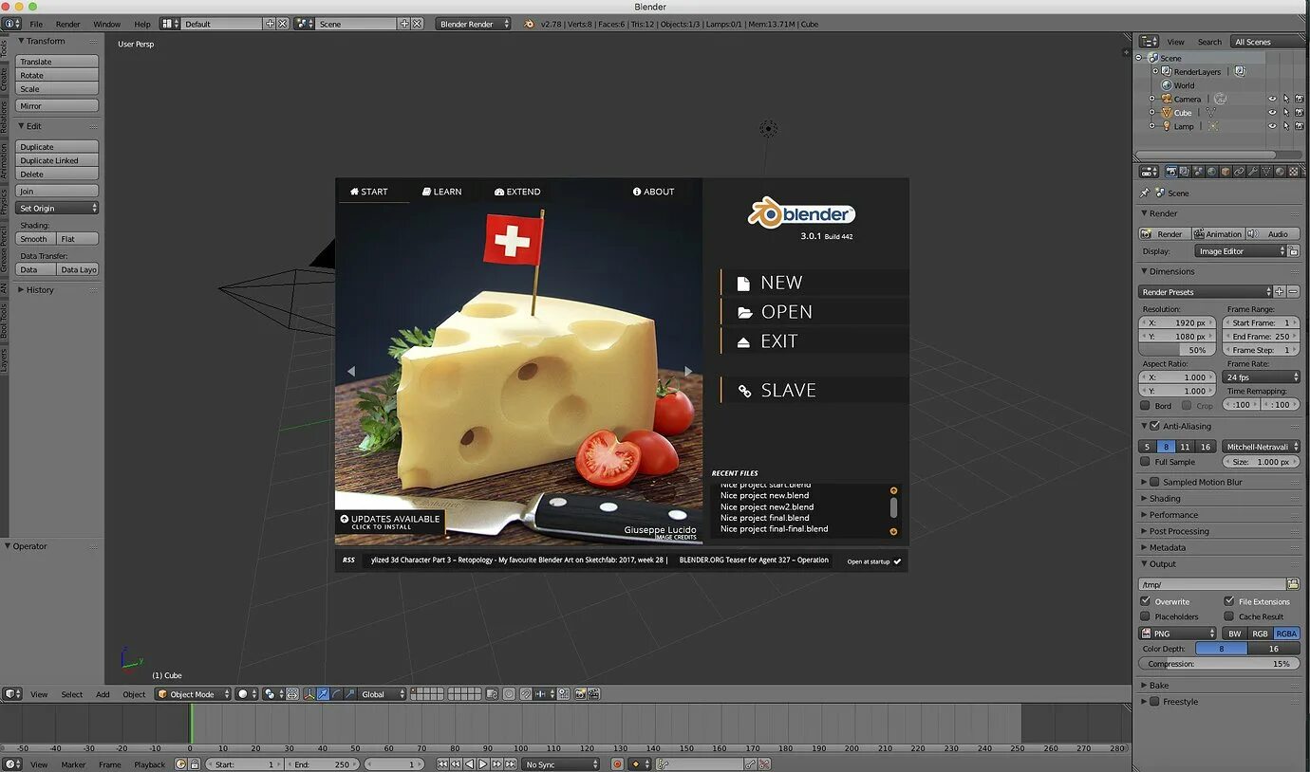This screenshot has height=772, width=1310.
Task: Enable the Placeholders checkbox
Action: [x=1145, y=616]
